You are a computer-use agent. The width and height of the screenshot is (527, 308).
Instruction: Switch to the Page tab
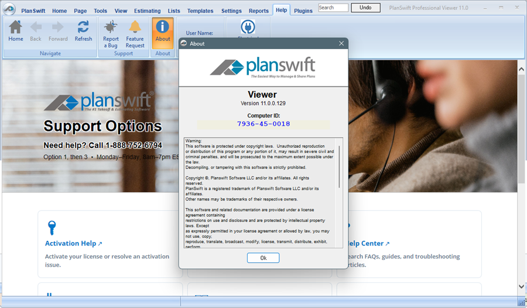pos(80,11)
